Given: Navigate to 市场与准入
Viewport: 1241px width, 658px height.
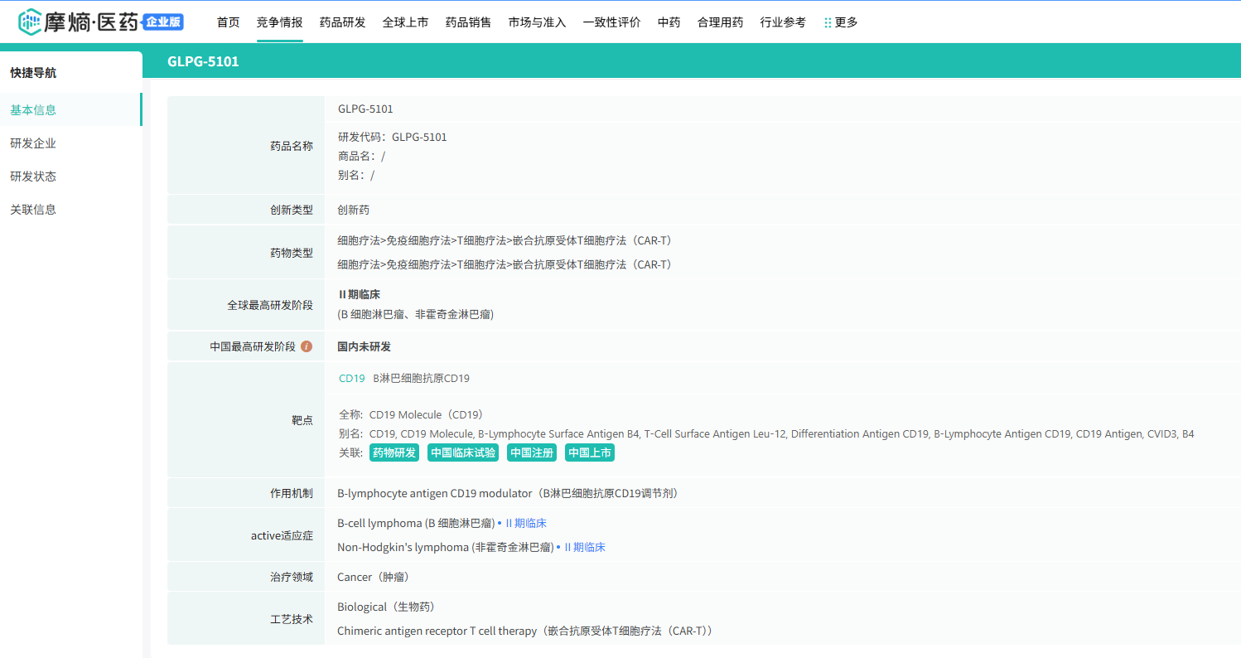Looking at the screenshot, I should (537, 22).
